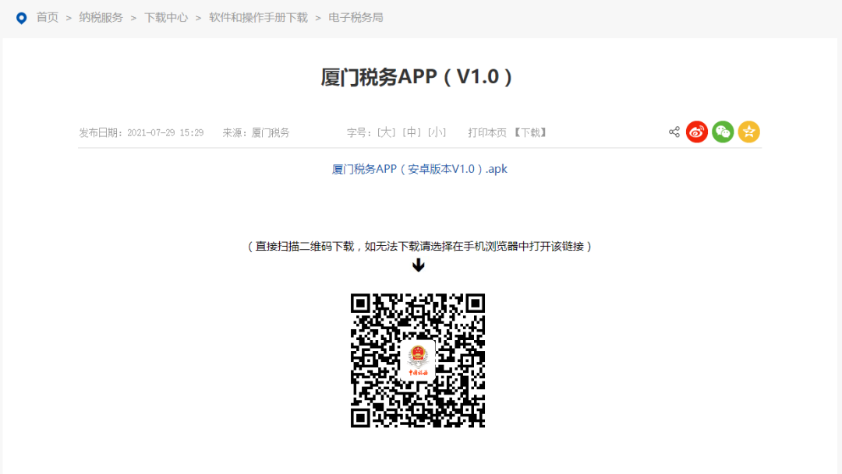Set font size to 中
The image size is (842, 474).
(412, 132)
